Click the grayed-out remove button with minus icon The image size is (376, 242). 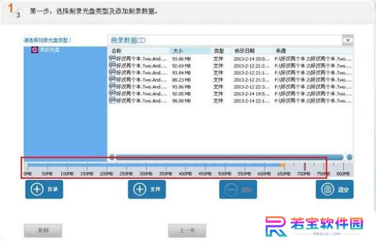[x=238, y=189]
